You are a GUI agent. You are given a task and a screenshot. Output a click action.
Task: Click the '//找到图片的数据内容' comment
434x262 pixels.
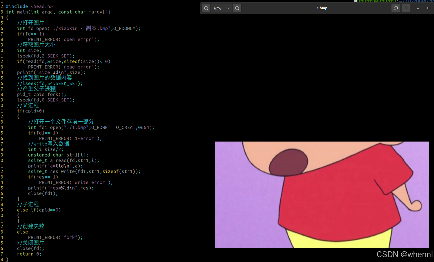pos(44,78)
